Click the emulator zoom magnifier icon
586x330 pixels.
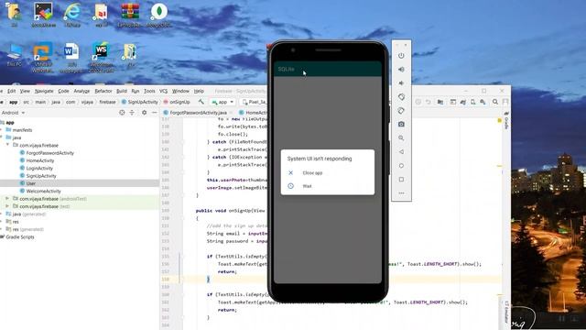(x=401, y=138)
